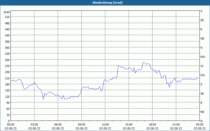Click the Windrichtung [Grad] chart title
This screenshot has width=210, height=131.
coord(107,3)
